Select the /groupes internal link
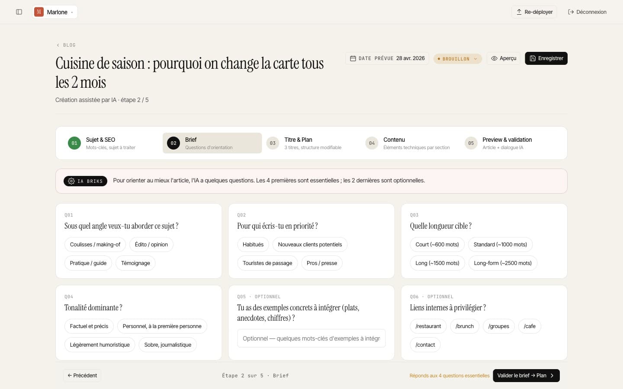 point(499,326)
